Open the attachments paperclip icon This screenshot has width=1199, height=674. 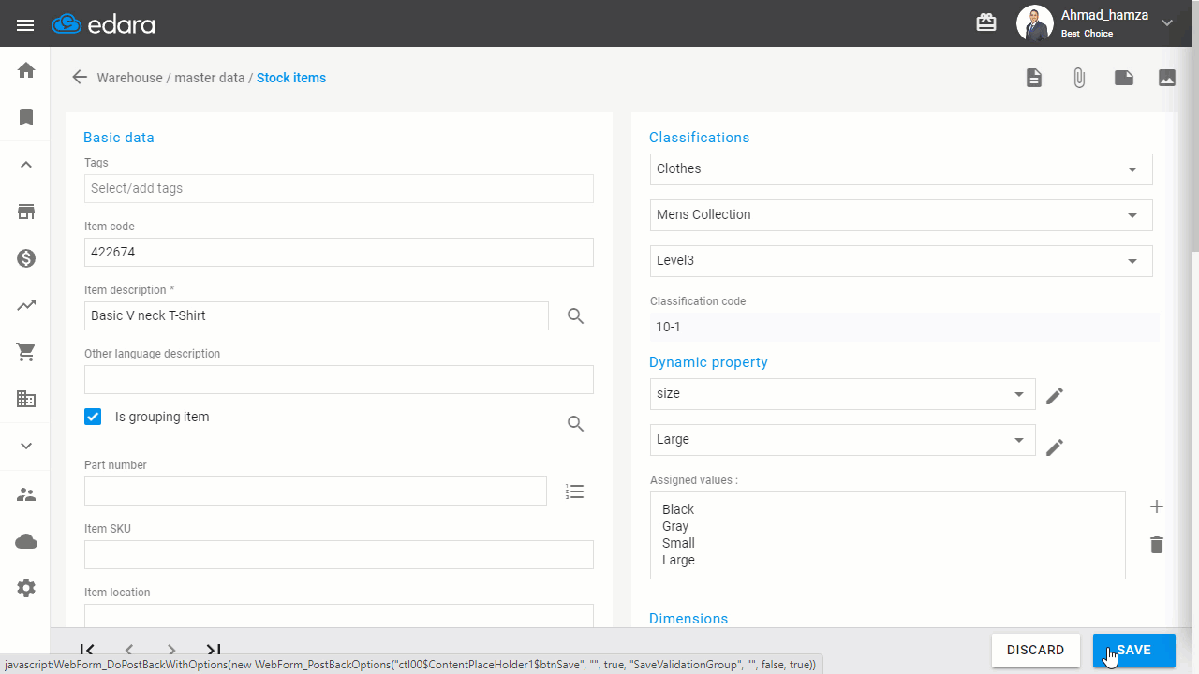pos(1079,78)
